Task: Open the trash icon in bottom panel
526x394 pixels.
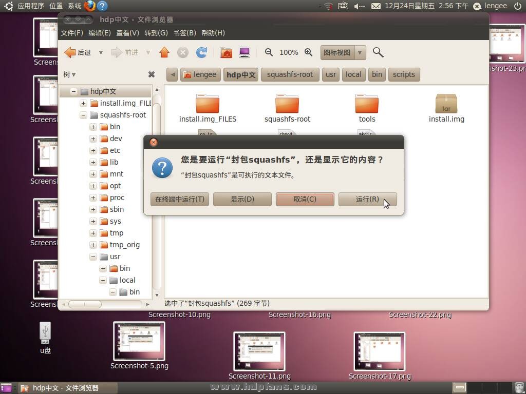Action: 519,388
